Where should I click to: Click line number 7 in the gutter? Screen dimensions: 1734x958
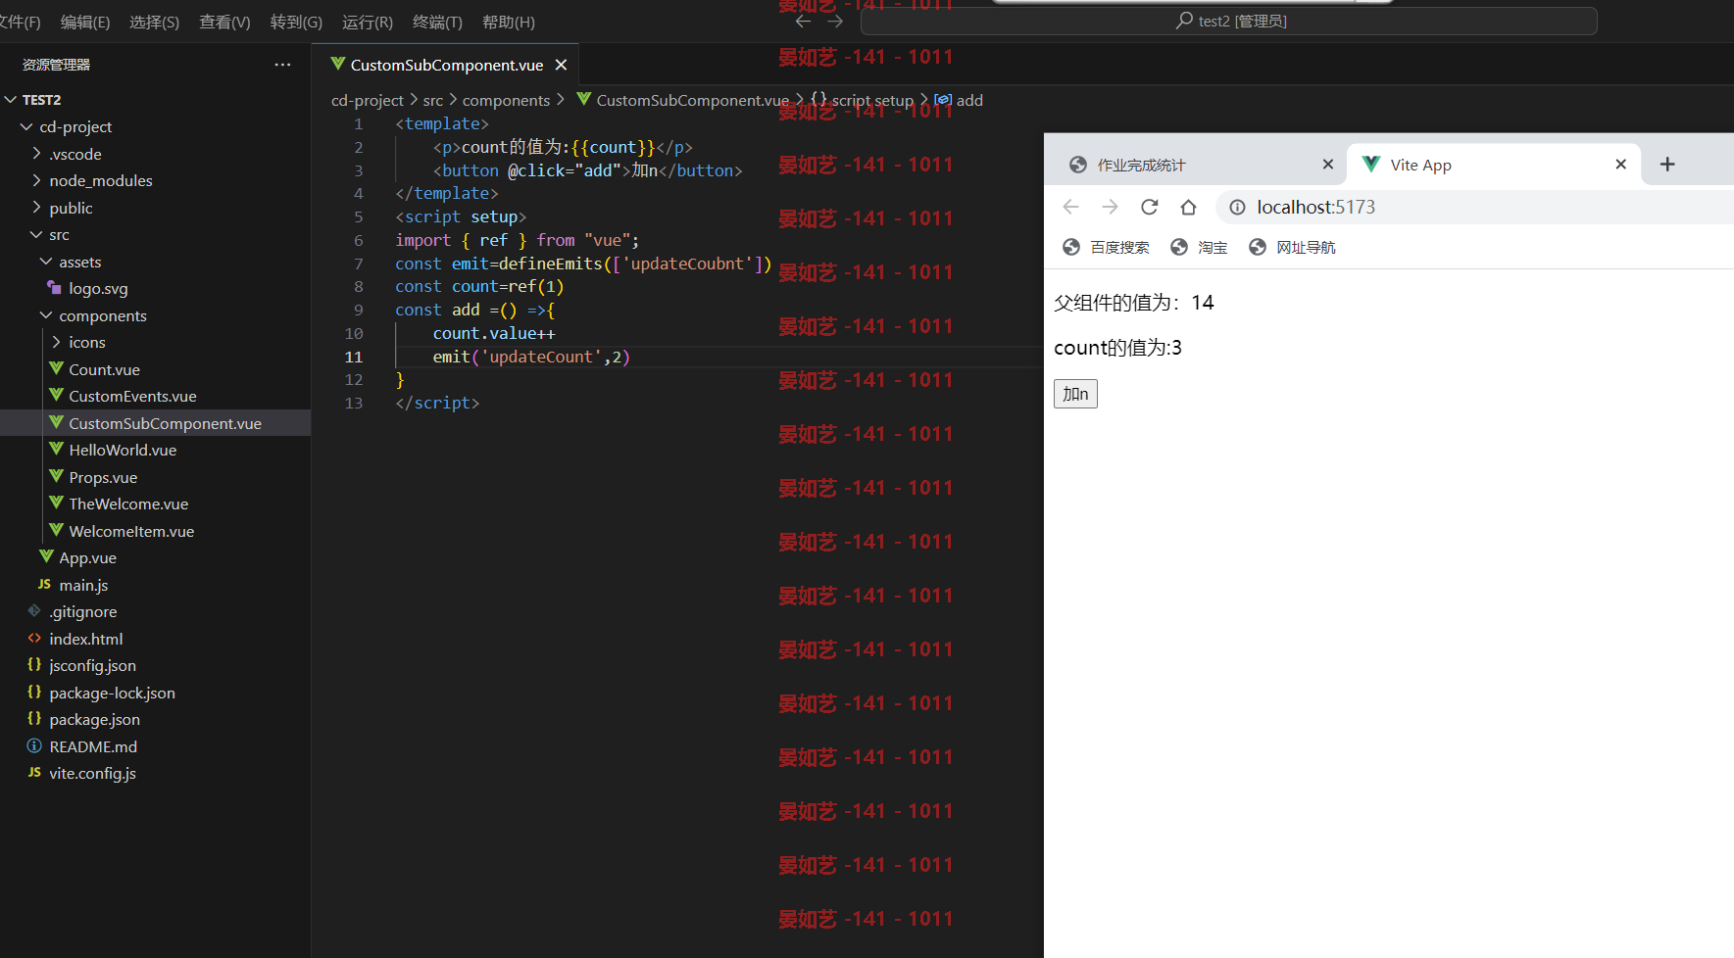(358, 263)
